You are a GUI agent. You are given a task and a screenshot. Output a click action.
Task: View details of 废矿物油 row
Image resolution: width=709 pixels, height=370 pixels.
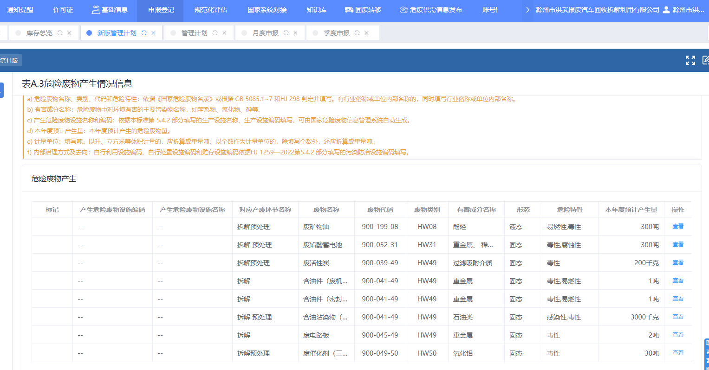click(678, 226)
